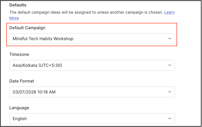Viewport: 202px width, 127px height.
Task: Click the Date Format chevron arrow
Action: pos(170,92)
